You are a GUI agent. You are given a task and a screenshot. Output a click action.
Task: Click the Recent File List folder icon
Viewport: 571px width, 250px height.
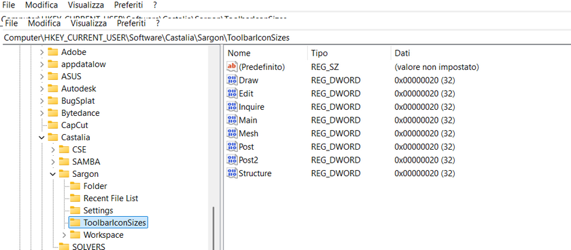[75, 199]
